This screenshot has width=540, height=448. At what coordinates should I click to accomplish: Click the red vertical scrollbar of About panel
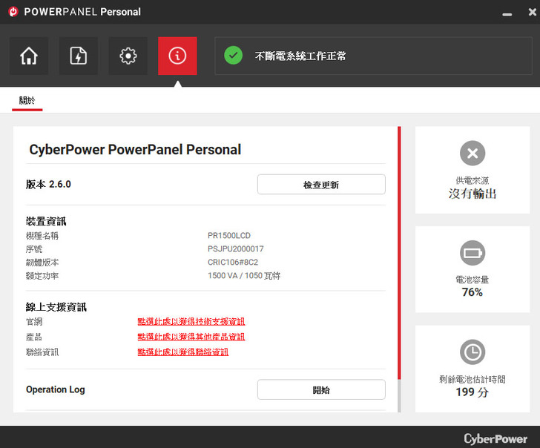point(399,252)
